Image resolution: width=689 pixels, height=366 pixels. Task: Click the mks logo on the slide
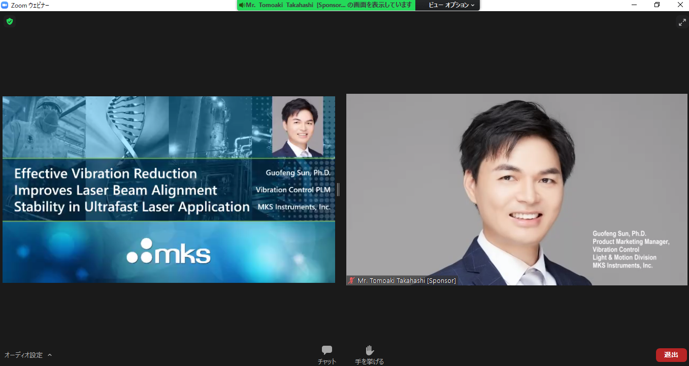(169, 251)
